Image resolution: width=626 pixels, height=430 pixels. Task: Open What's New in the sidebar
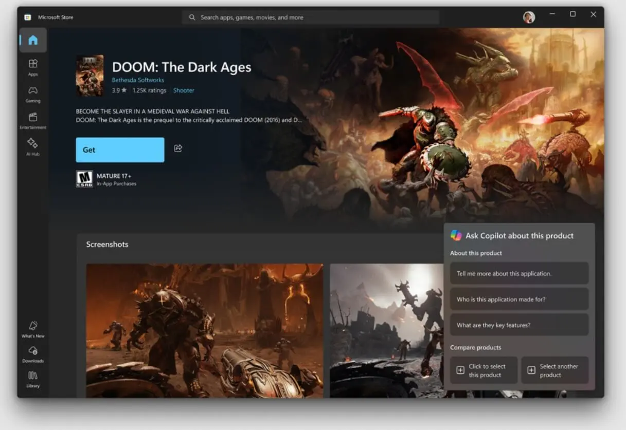point(33,329)
